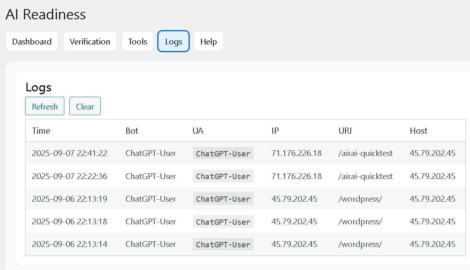Click the AI Readiness page title

[45, 14]
